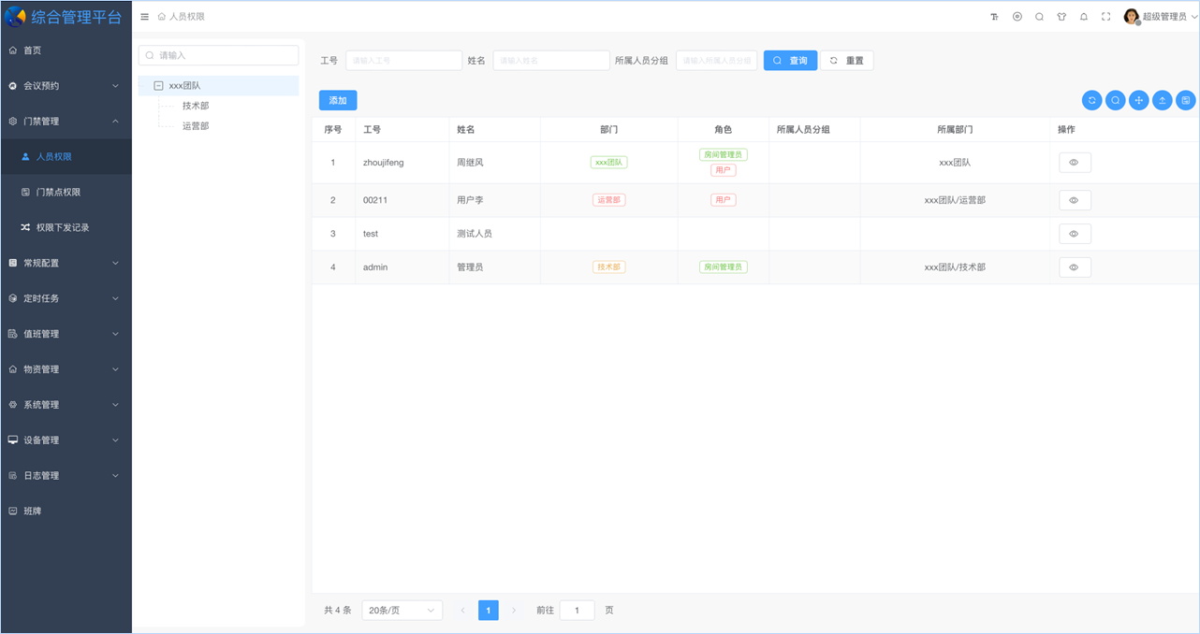Open the 20条/页 page size dropdown

(x=402, y=611)
